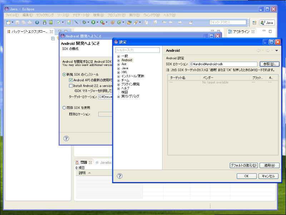Click the Save icon in Eclipse toolbar
The width and height of the screenshot is (286, 215).
coord(17,22)
